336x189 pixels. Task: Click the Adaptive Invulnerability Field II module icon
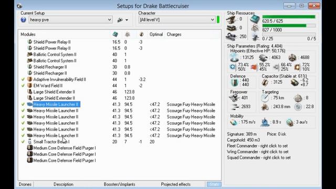pos(30,79)
